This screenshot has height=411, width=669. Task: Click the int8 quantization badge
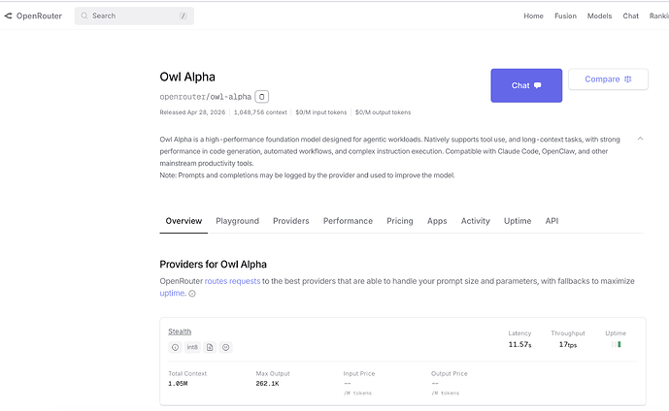tap(192, 347)
